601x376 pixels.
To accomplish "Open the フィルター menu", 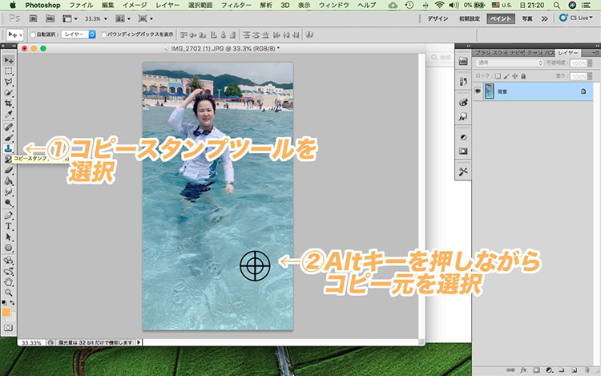I will point(236,5).
